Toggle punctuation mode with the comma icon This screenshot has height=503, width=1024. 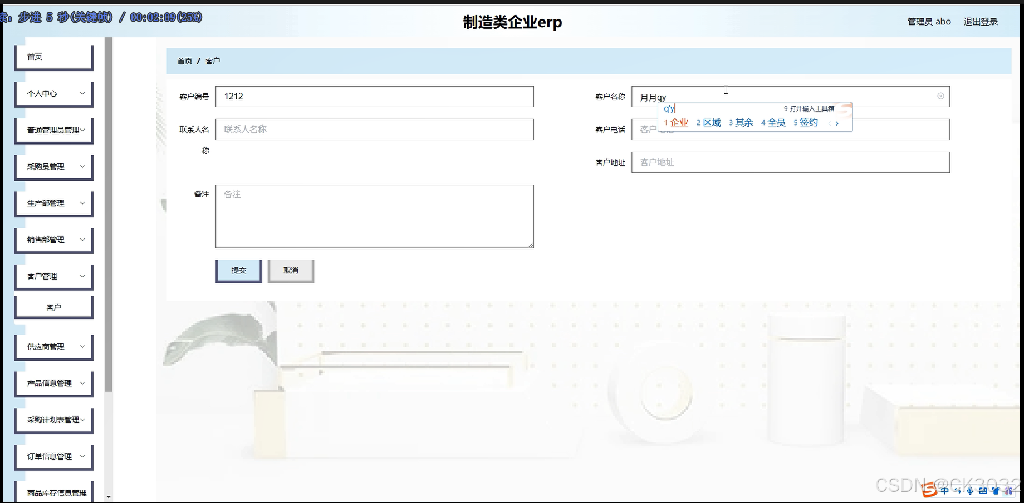957,491
